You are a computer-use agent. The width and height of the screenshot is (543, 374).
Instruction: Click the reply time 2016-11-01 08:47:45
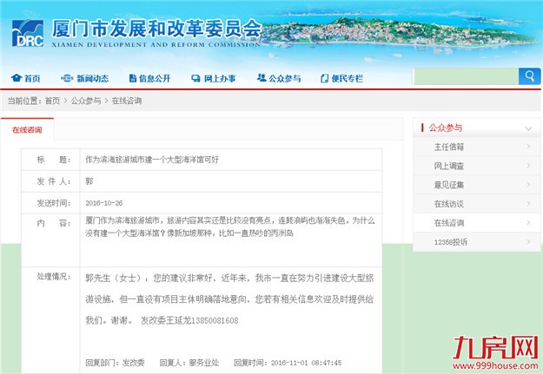[306, 363]
